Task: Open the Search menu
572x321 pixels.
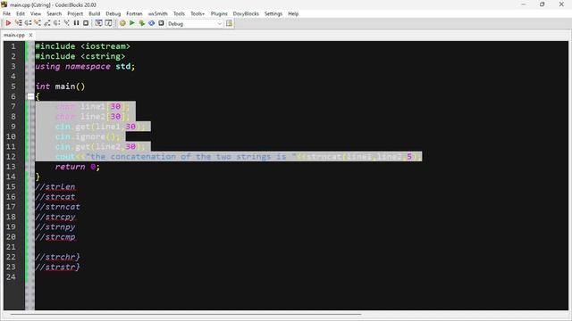Action: 54,13
